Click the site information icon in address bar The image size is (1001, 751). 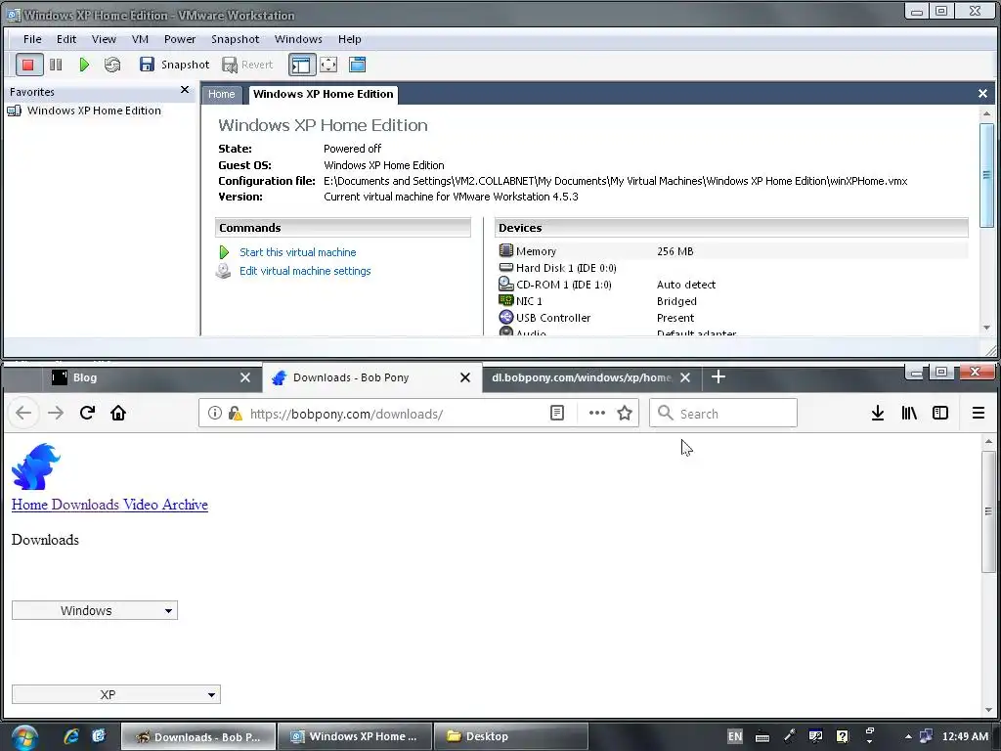pyautogui.click(x=215, y=414)
